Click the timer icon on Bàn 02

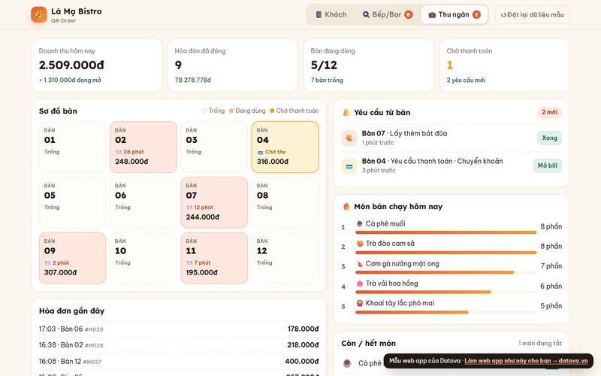tap(119, 153)
